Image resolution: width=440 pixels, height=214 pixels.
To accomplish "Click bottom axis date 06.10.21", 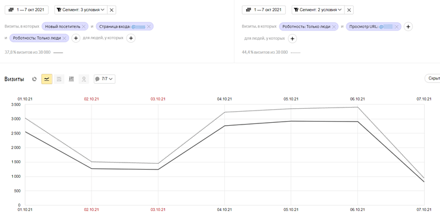I will click(357, 209).
